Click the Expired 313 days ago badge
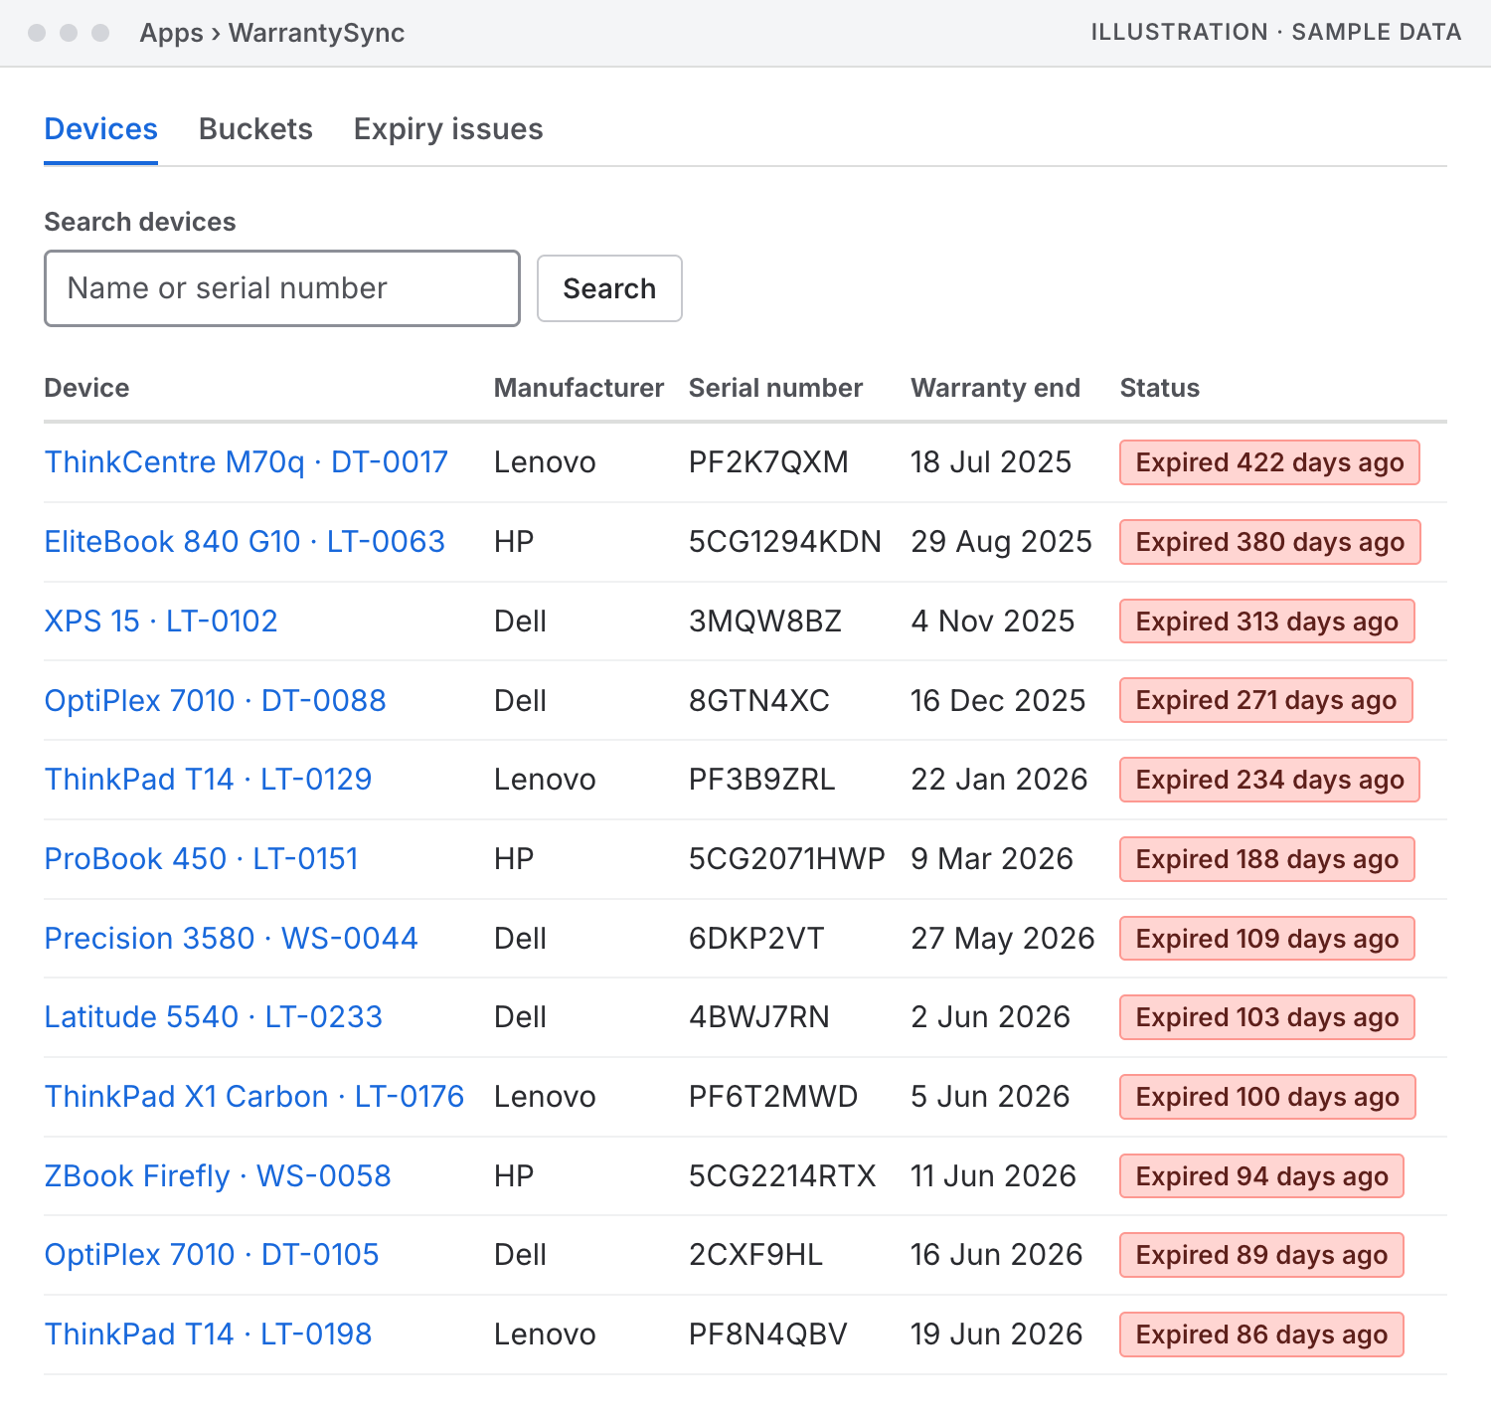The image size is (1491, 1424). pos(1267,622)
